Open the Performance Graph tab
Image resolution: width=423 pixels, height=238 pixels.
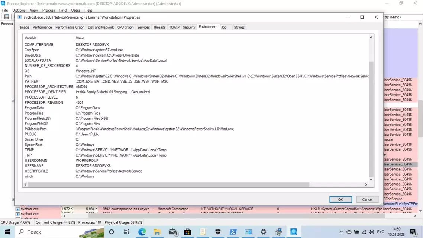pyautogui.click(x=70, y=27)
